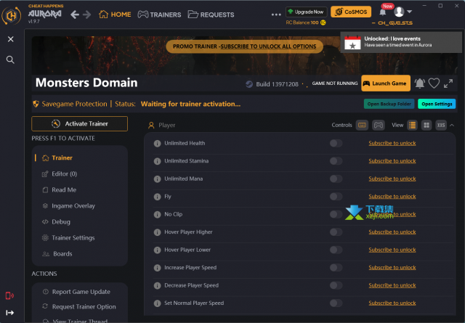
Task: Click promo banner subscribe to unlock link
Action: point(268,46)
